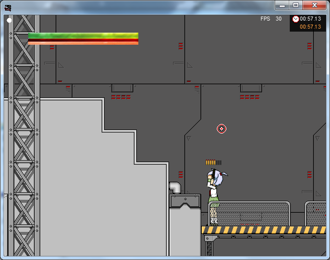The image size is (330, 260).
Task: Click the blue-haired character sprite
Action: tap(216, 196)
